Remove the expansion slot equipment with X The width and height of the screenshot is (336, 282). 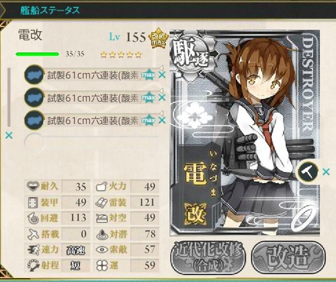pos(326,172)
